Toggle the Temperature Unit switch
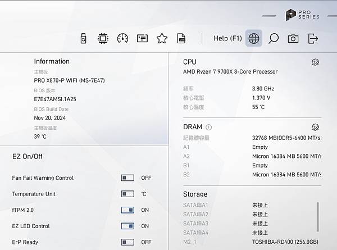Viewport: 337px width, 250px height. click(x=127, y=194)
